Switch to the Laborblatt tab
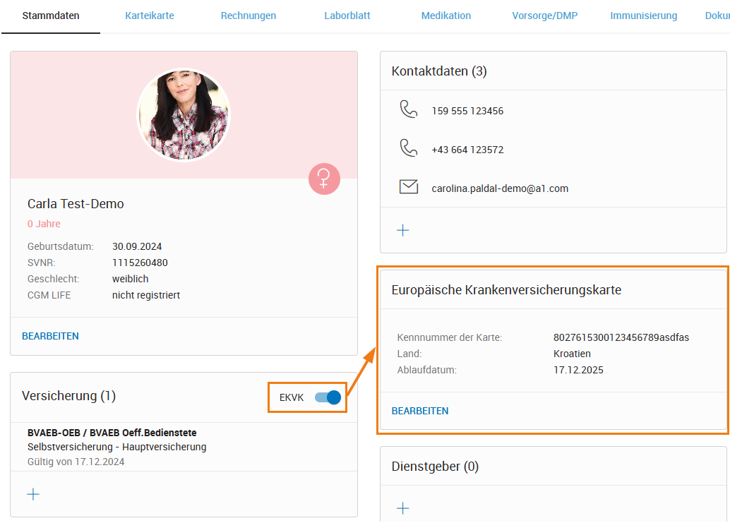This screenshot has height=523, width=730. pos(347,15)
